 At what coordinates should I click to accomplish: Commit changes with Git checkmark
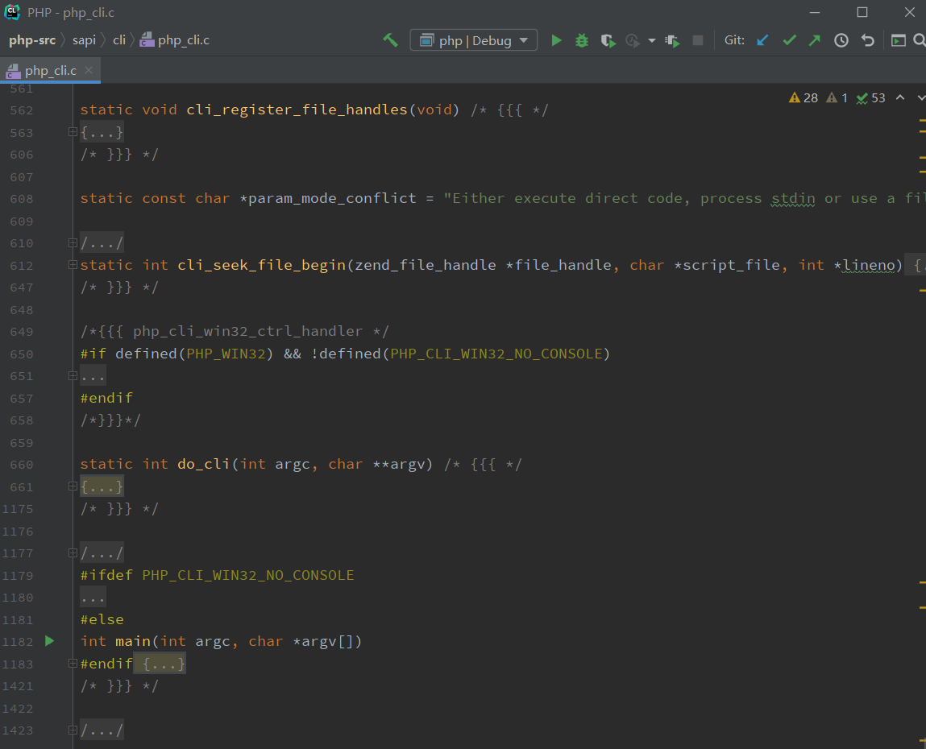tap(789, 40)
